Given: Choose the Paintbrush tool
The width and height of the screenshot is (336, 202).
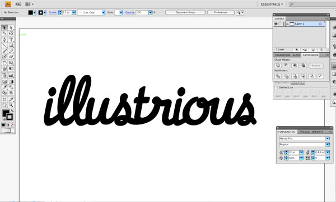Looking at the screenshot, I should point(4,51).
